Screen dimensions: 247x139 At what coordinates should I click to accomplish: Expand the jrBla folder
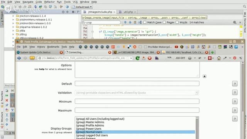click(x=13, y=31)
